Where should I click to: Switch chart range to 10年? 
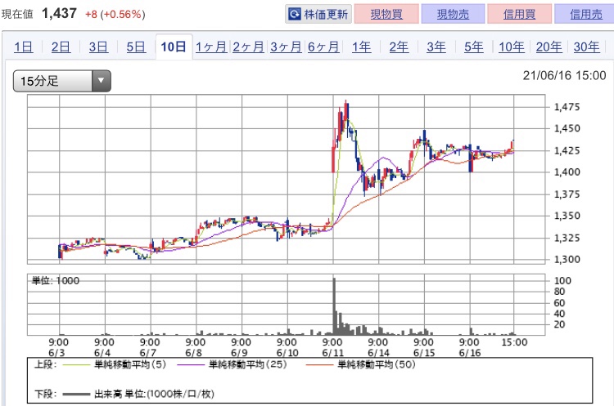[x=512, y=47]
